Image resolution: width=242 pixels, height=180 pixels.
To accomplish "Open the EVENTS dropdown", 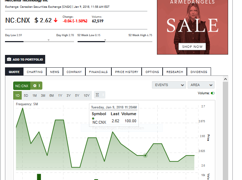I will click(169, 85).
